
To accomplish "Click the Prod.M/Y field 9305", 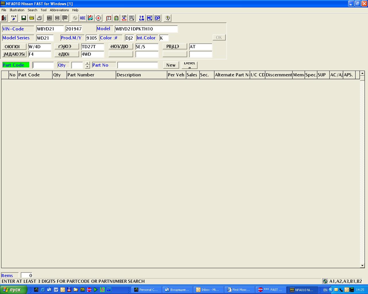I will [92, 38].
